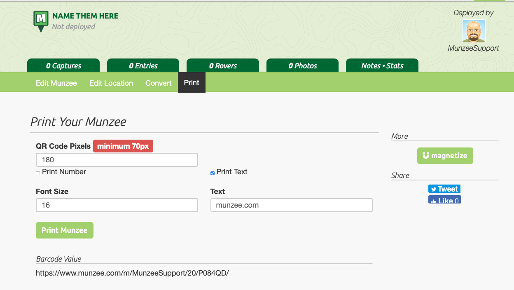
Task: Click the MunzeeSupport username link
Action: 474,48
